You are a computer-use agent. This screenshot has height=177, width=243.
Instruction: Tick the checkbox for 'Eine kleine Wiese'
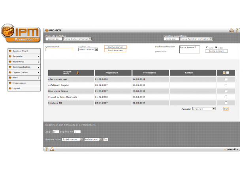tap(226, 91)
